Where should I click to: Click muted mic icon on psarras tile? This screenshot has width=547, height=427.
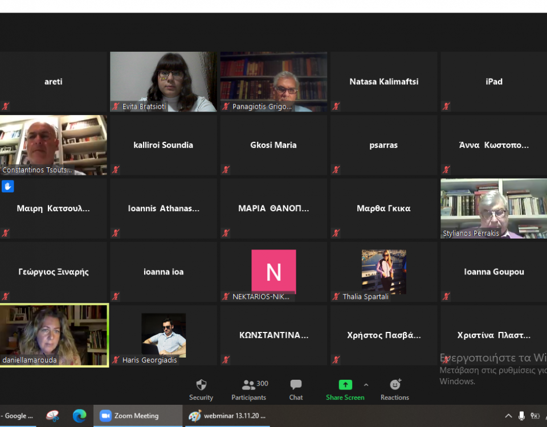click(336, 170)
